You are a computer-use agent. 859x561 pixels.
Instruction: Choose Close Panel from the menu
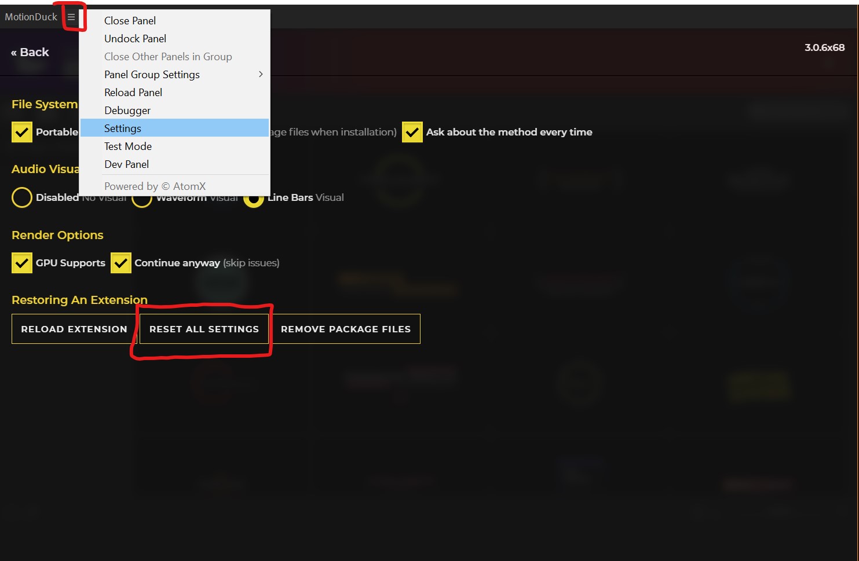point(130,21)
